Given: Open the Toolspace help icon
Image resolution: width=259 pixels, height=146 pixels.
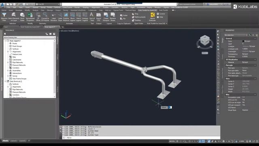Looking at the screenshot, I should click(x=54, y=34).
